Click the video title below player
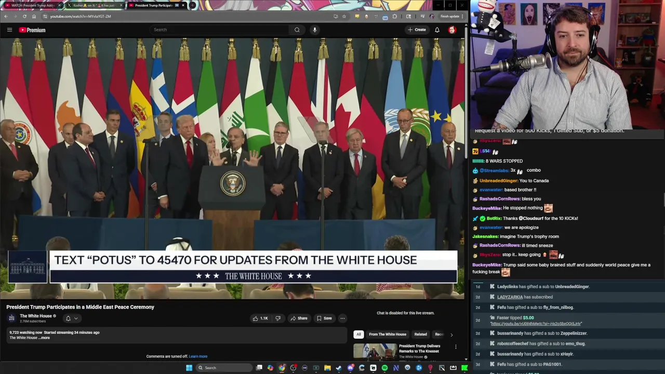665x374 pixels. (81, 307)
